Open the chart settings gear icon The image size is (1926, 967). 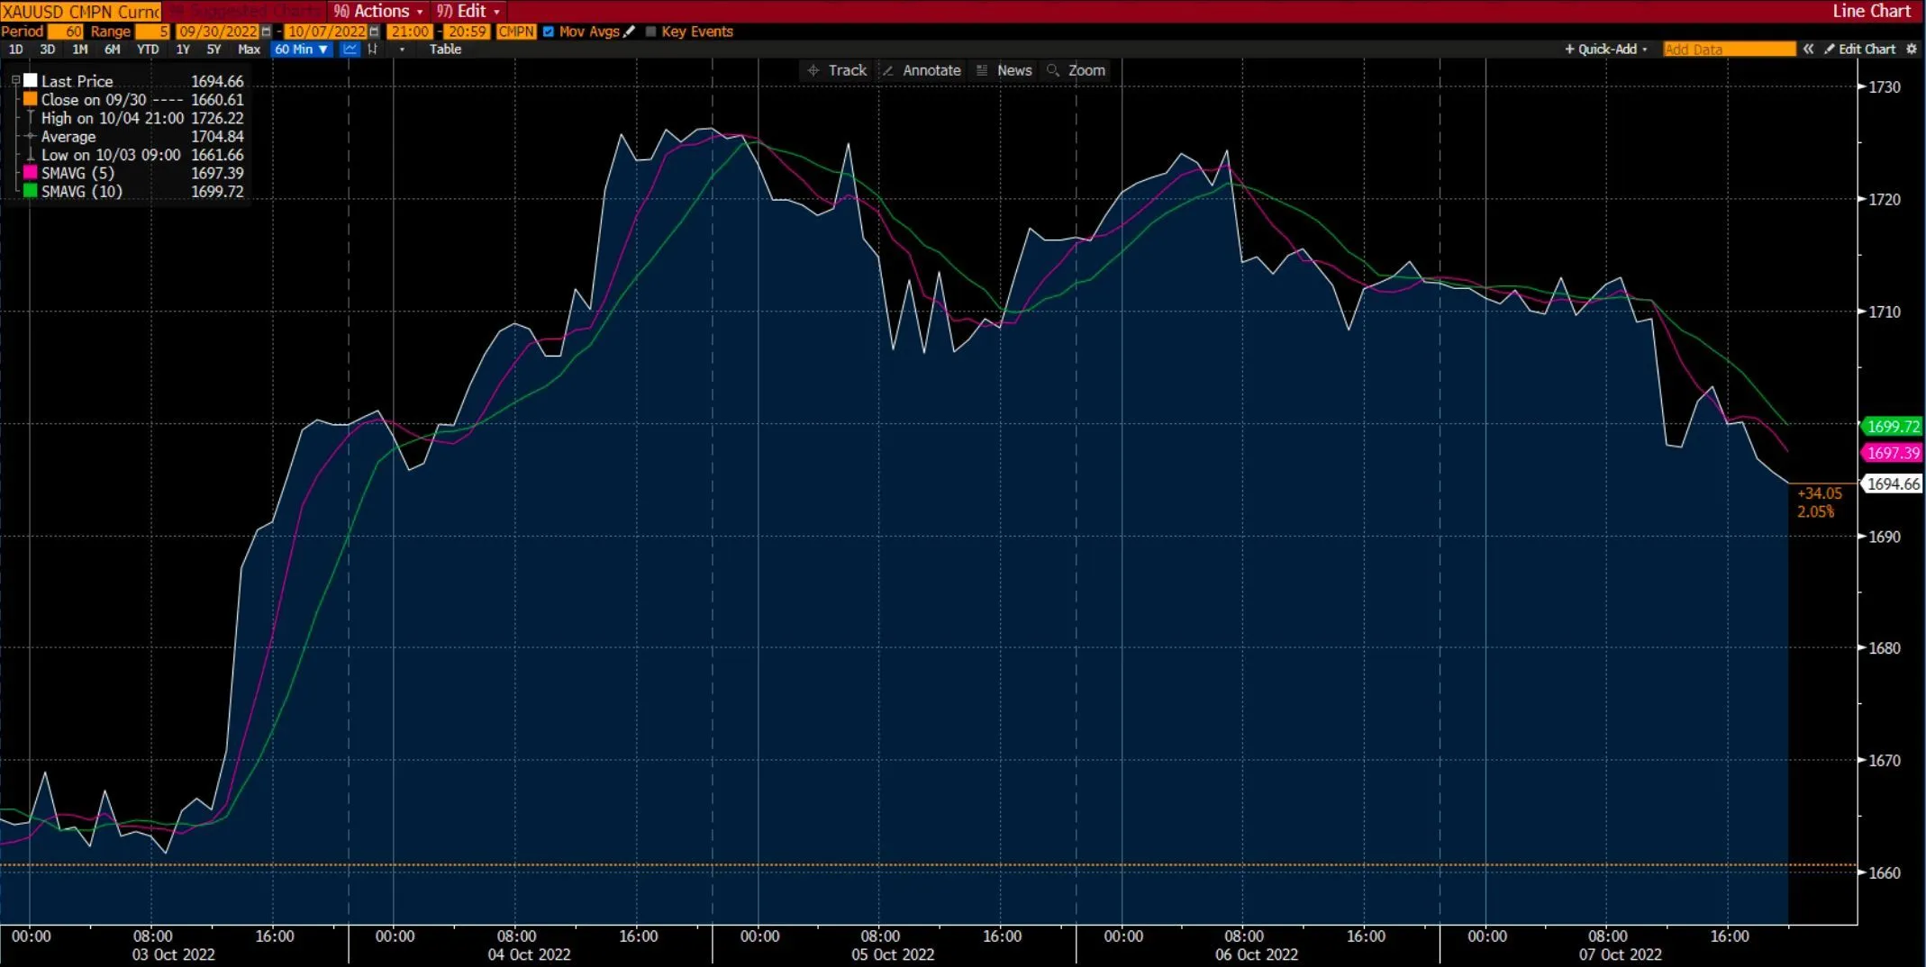(x=1912, y=49)
